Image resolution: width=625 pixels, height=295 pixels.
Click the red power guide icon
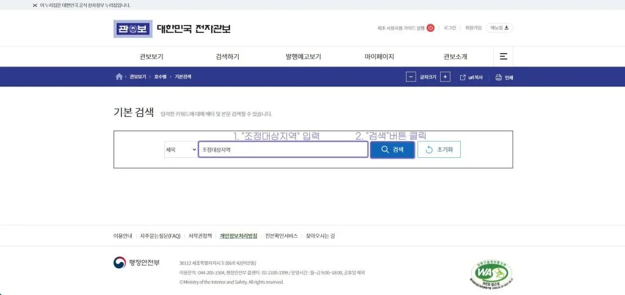[x=430, y=28]
